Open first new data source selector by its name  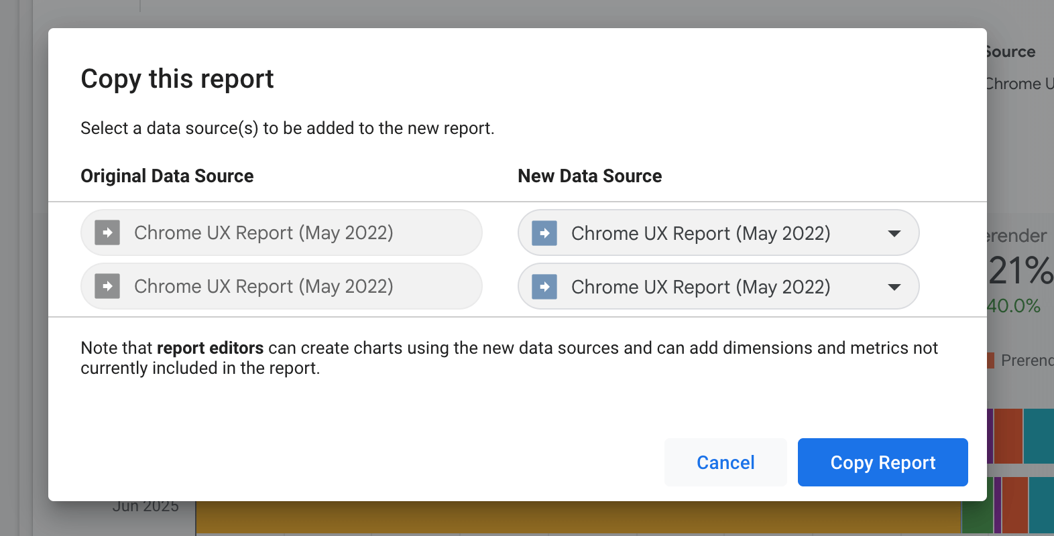701,233
